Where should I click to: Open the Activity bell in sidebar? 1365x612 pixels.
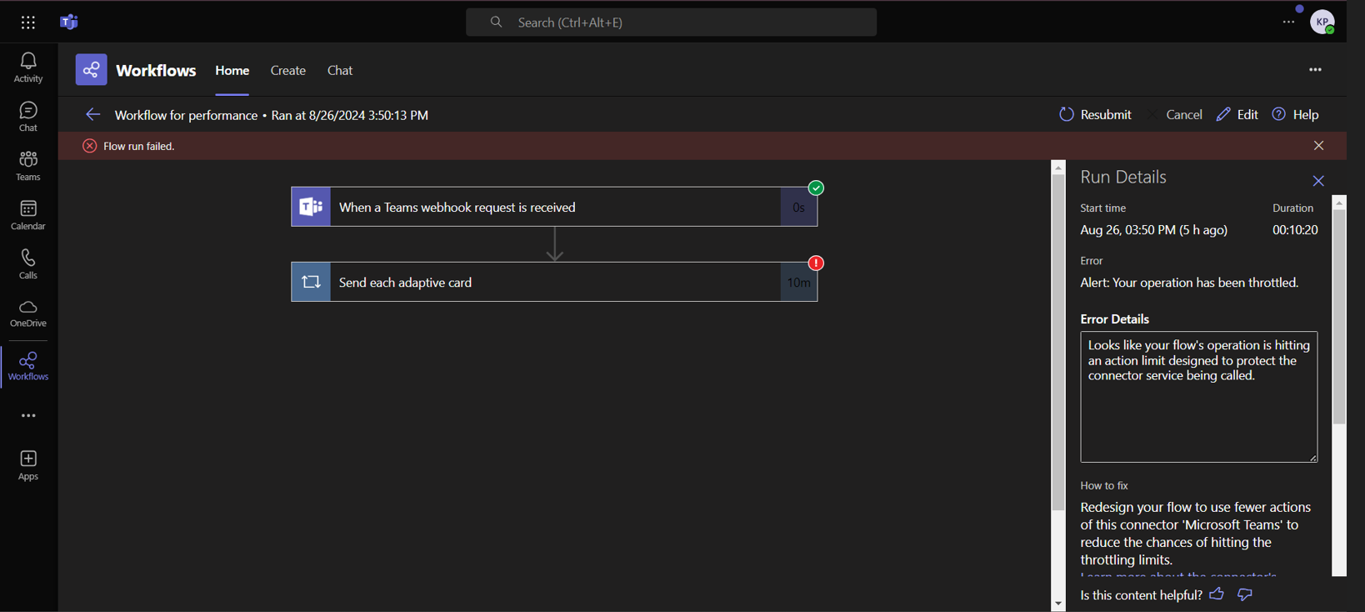click(x=28, y=68)
